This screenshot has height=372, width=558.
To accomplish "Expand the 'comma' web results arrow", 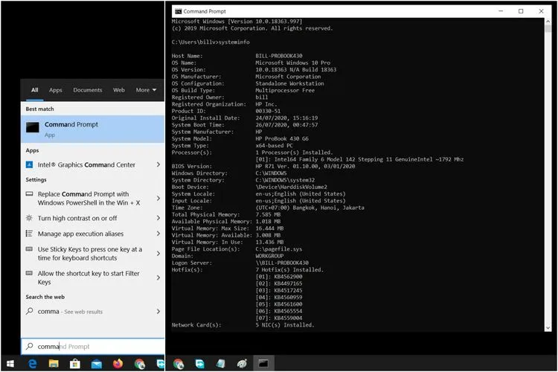I will [158, 312].
